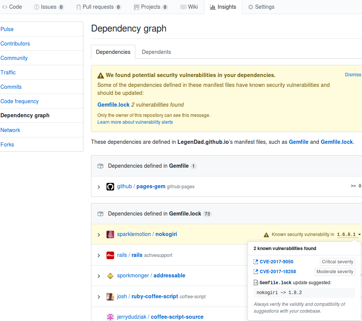Viewport: 362px width, 321px height.
Task: Click the josh user avatar
Action: [110, 296]
